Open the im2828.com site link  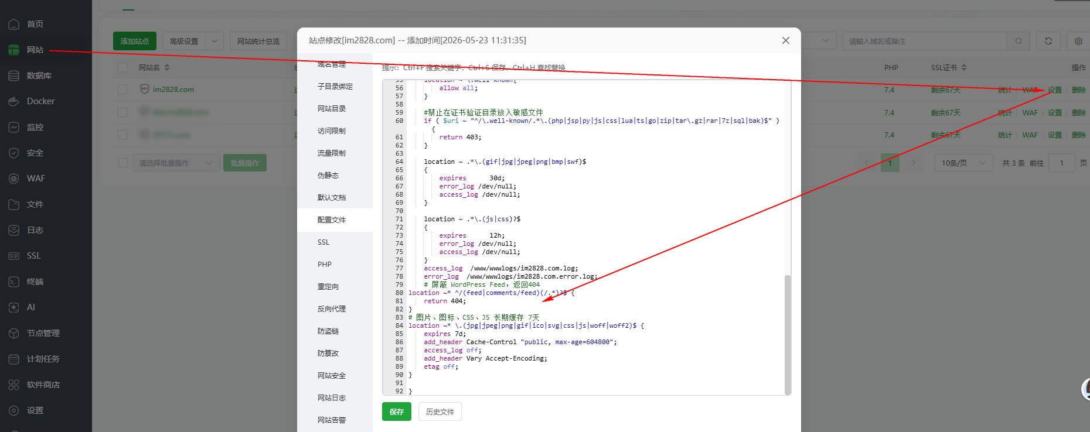[x=173, y=90]
